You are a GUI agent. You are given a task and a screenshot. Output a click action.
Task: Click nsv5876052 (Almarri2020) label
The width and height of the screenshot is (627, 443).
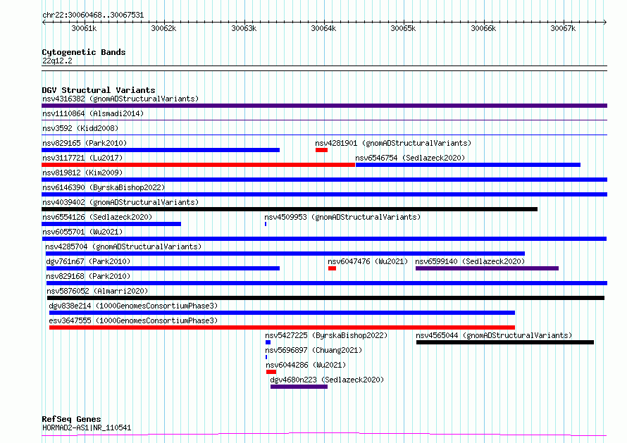(x=97, y=291)
